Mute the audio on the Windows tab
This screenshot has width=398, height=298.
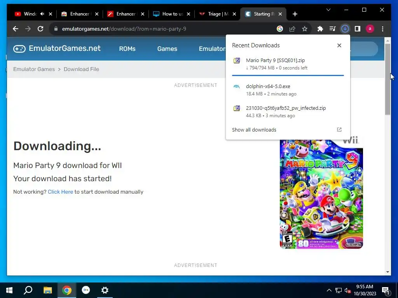42,14
